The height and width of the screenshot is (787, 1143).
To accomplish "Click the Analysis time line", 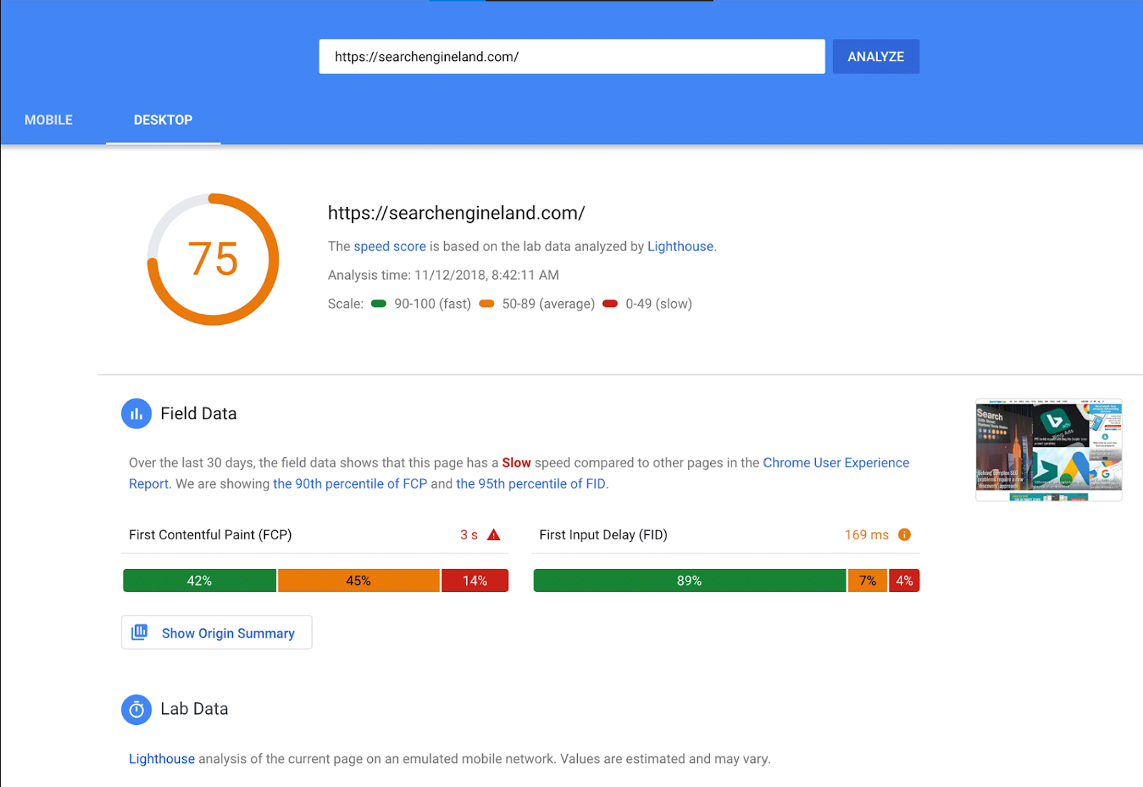I will click(443, 275).
